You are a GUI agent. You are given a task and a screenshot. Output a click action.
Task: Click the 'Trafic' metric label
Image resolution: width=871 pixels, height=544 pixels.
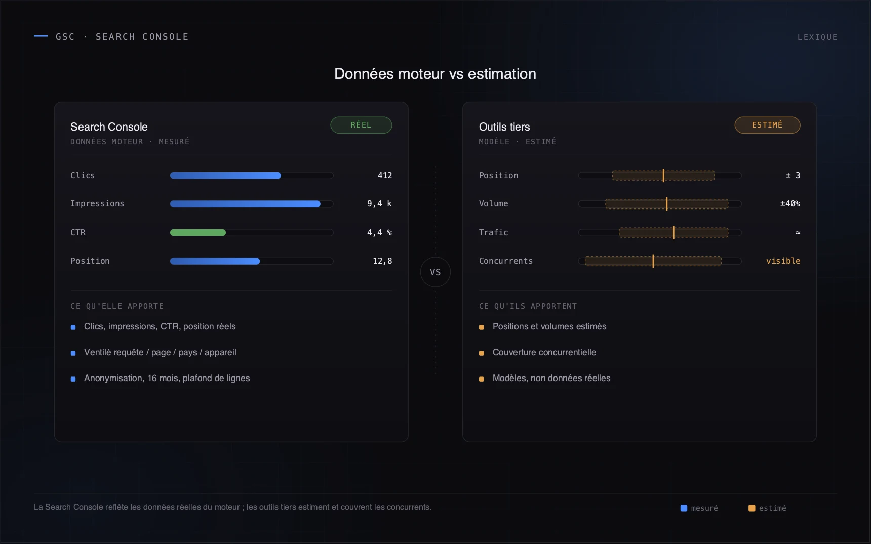click(494, 233)
